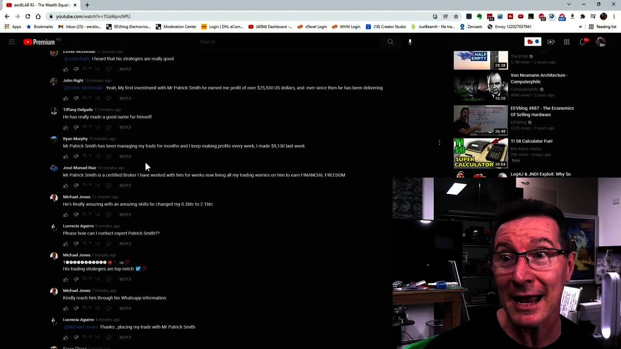This screenshot has width=621, height=349.
Task: Open Ryan Murphy's channel name
Action: pos(75,139)
